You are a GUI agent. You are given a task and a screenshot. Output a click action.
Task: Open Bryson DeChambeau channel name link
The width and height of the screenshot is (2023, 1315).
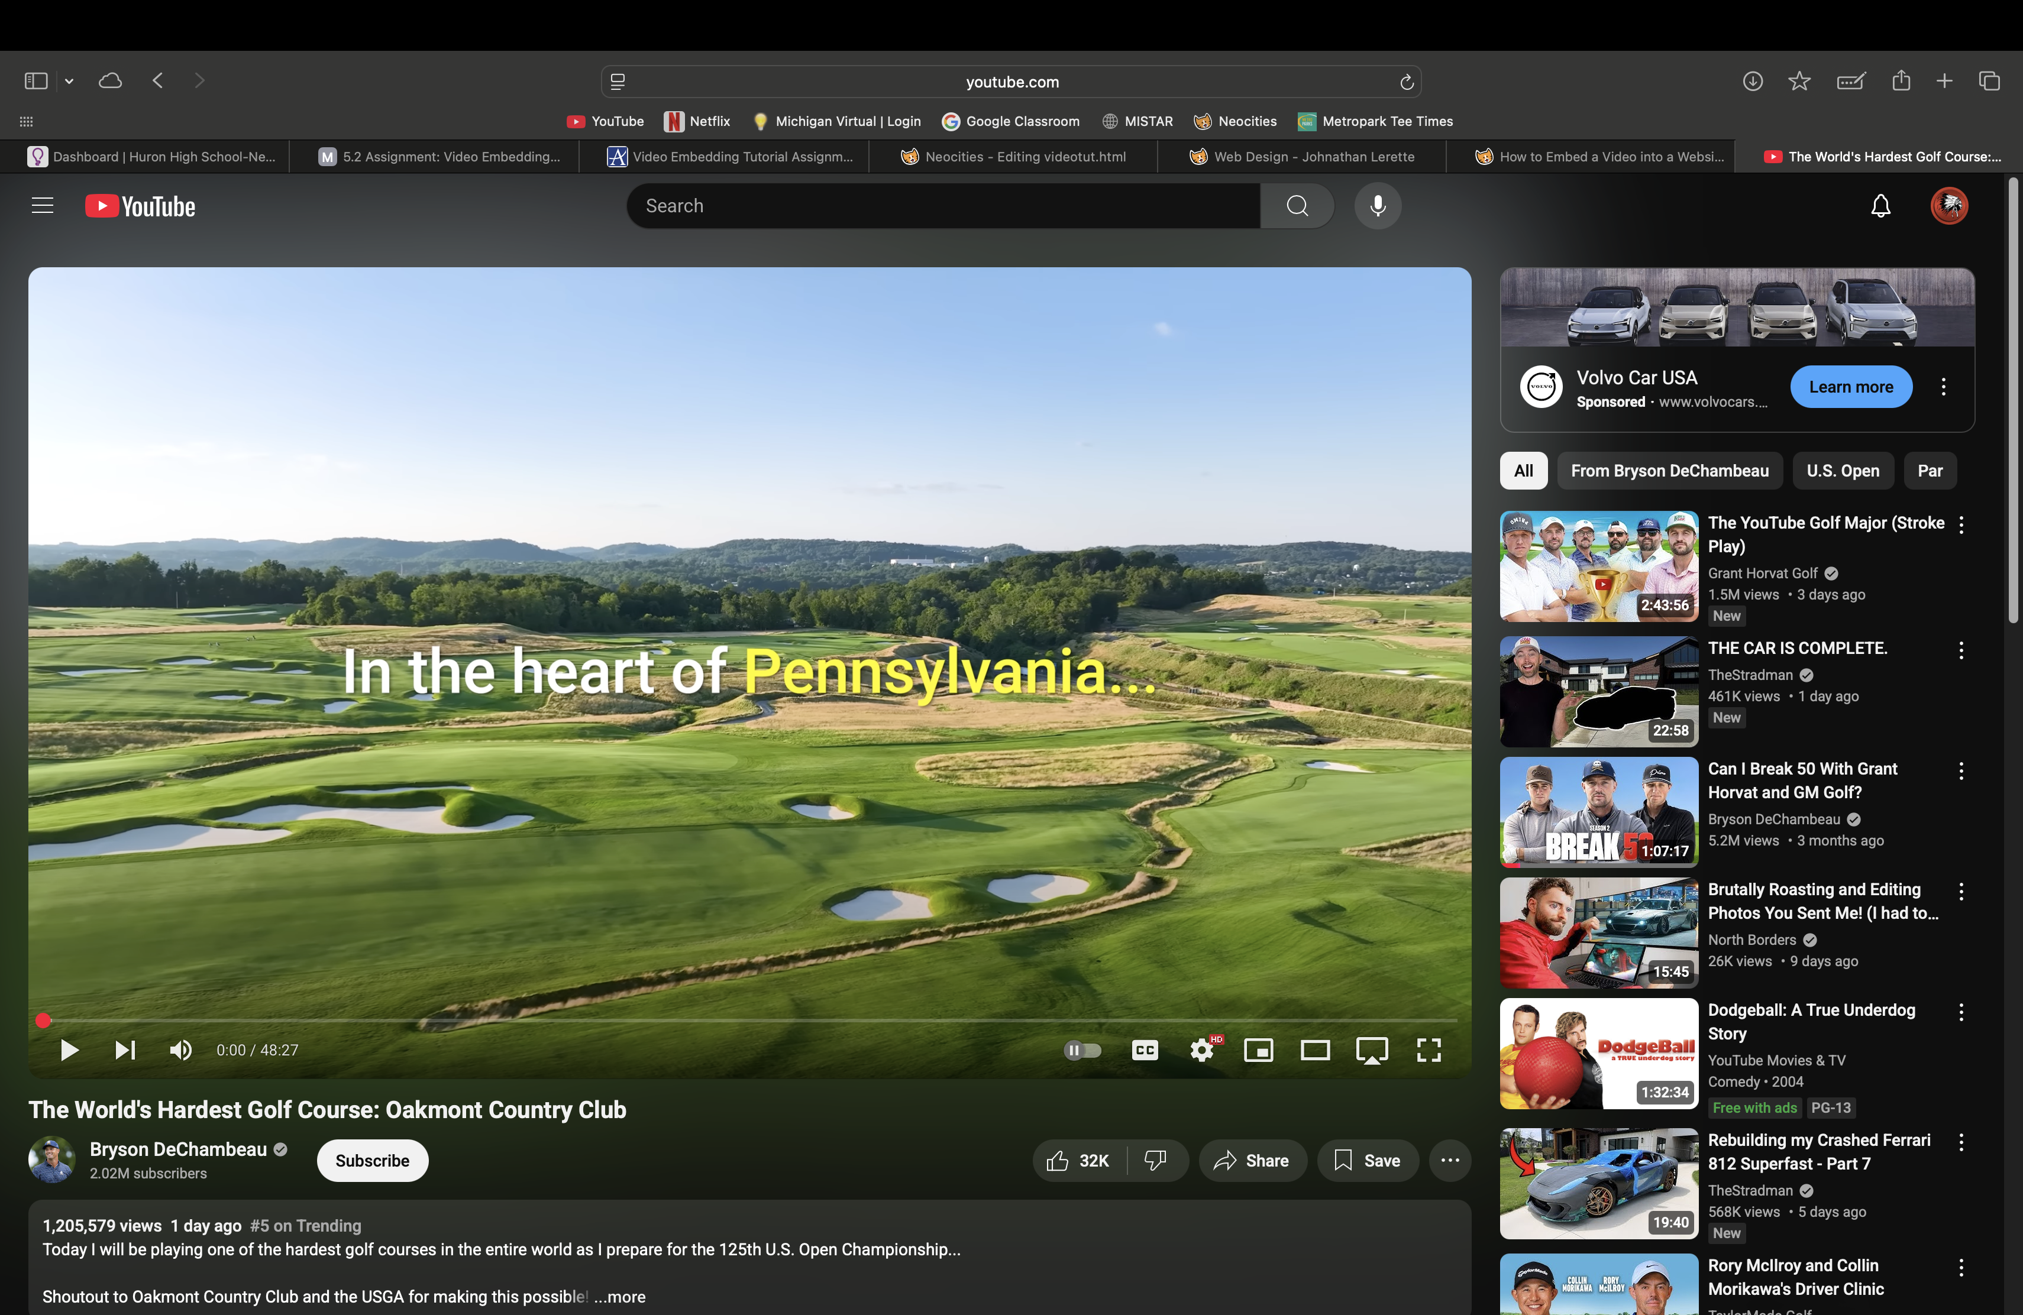[x=179, y=1149]
